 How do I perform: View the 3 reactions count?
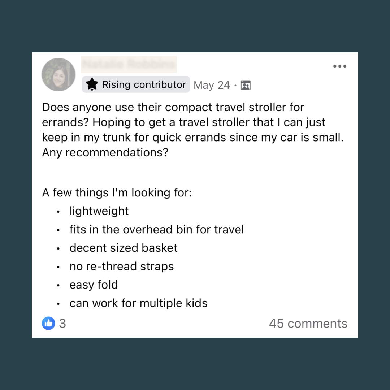pos(62,323)
